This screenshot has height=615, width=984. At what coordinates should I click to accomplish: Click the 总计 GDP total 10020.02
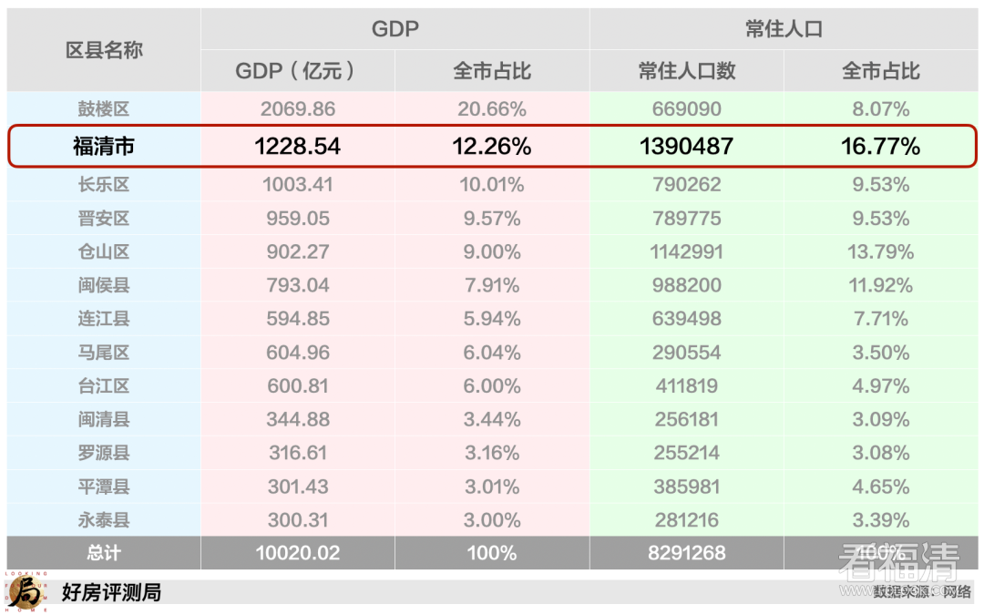click(x=298, y=553)
